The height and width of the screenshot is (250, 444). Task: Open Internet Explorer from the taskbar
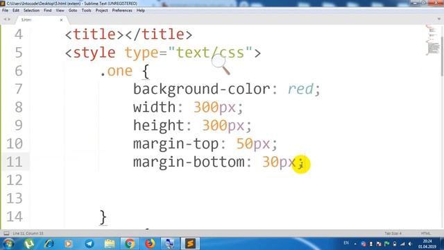point(49,244)
